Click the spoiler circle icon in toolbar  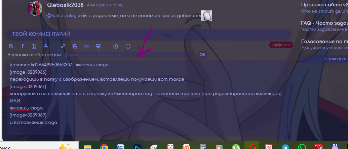[116, 46]
